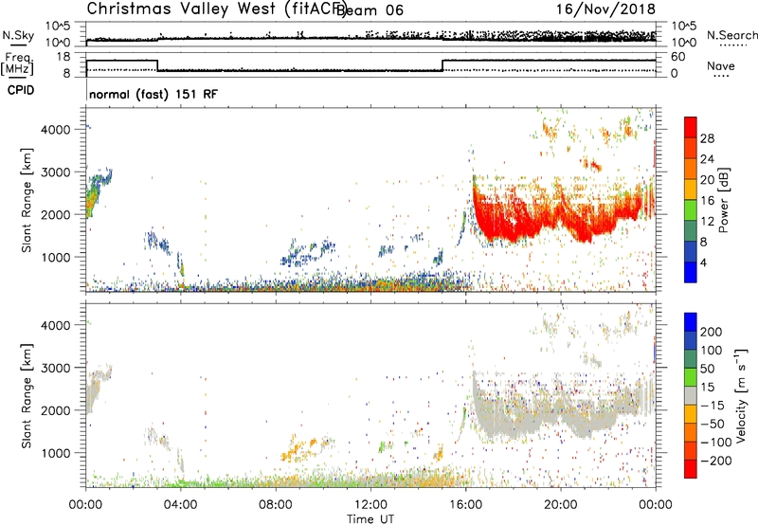758x525 pixels.
Task: Click the date '16/Nov/2018'
Action: (x=605, y=9)
